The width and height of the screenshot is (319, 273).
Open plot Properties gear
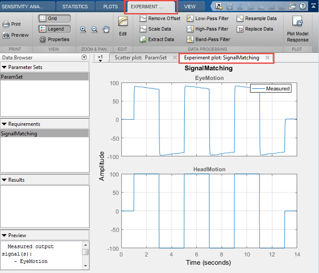coord(54,39)
